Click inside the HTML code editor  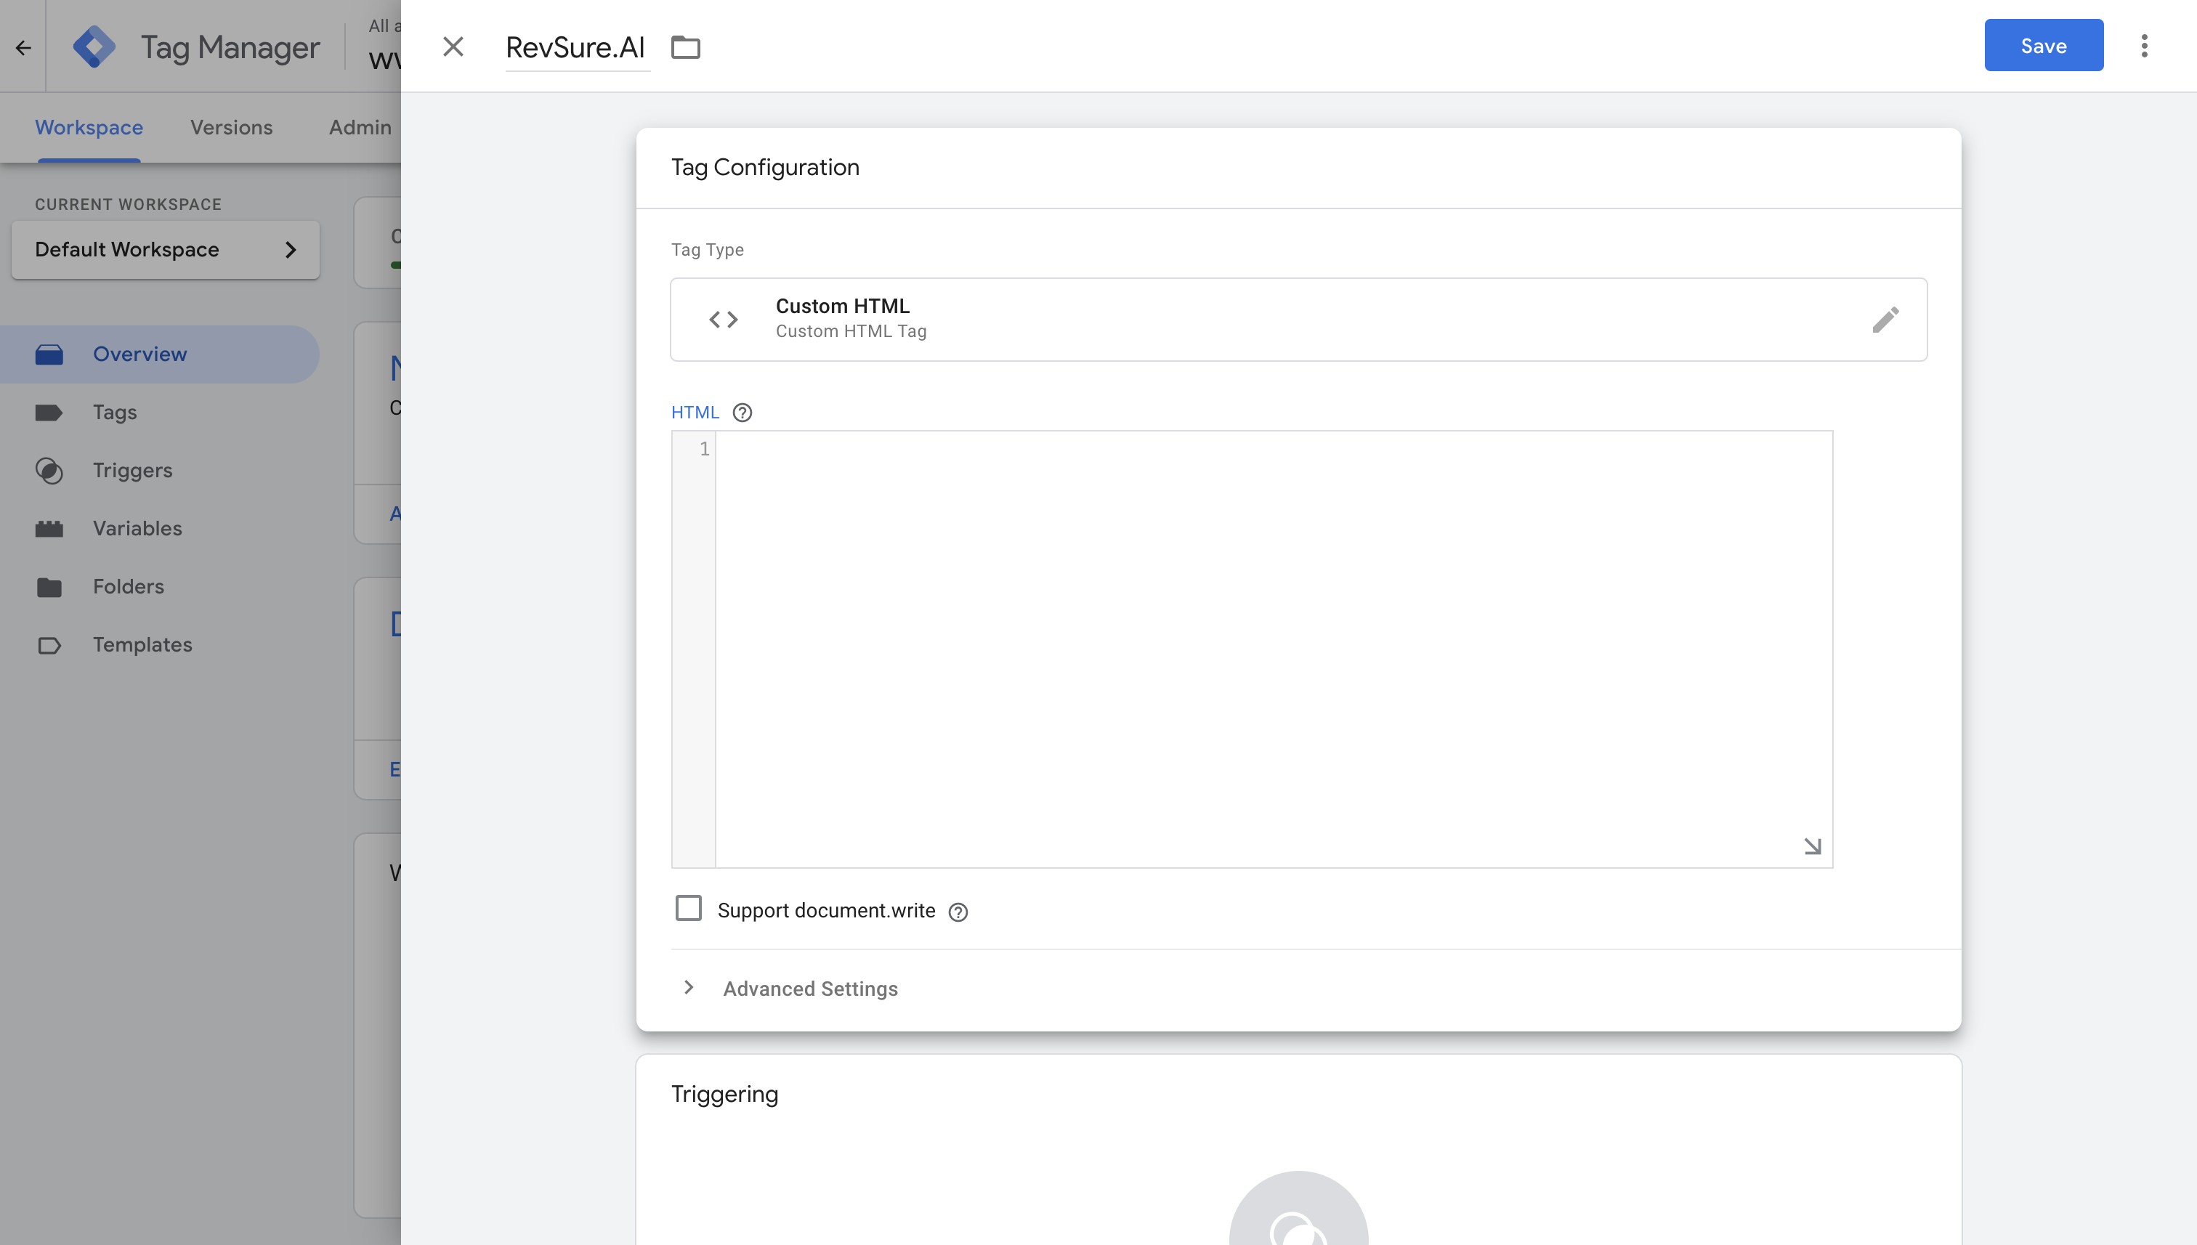pyautogui.click(x=1273, y=649)
